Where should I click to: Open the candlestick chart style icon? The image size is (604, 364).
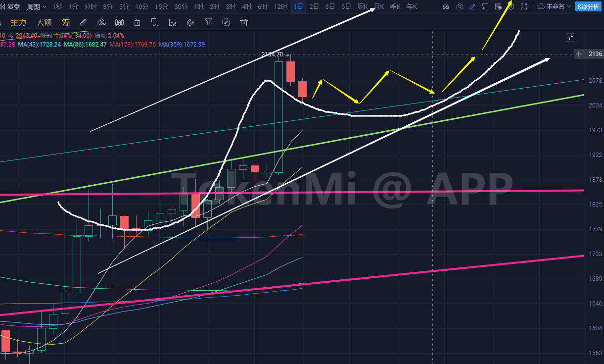tap(119, 22)
